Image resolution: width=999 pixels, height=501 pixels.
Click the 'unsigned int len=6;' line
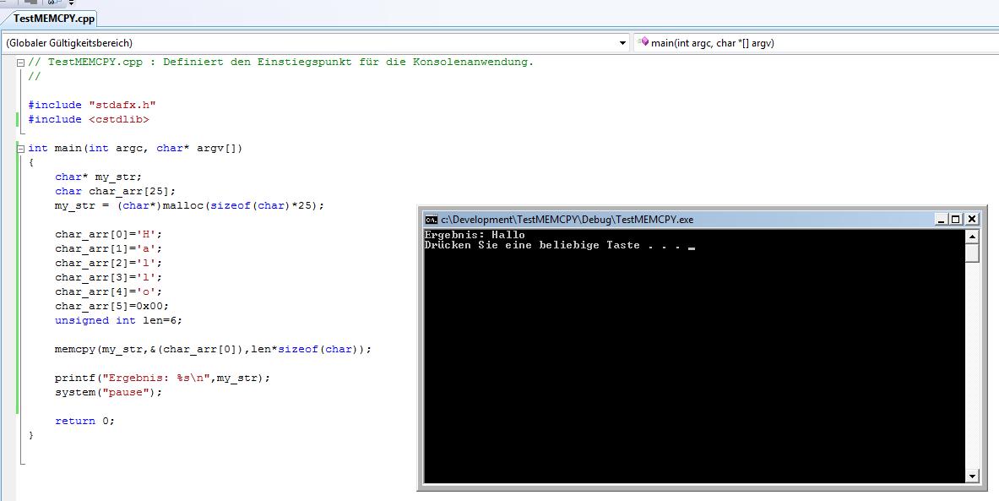pyautogui.click(x=118, y=320)
